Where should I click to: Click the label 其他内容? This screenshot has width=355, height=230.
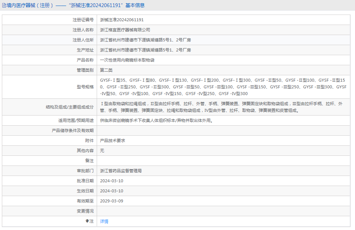click(85, 151)
